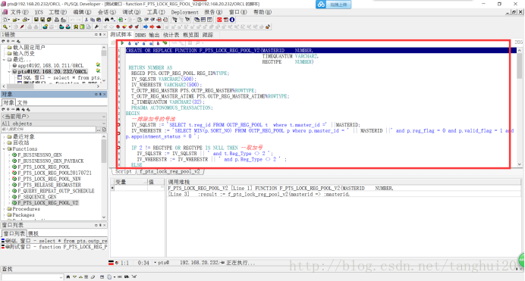Image resolution: width=525 pixels, height=281 pixels.
Task: Click the ... button beside the object search box
Action: [x=99, y=130]
